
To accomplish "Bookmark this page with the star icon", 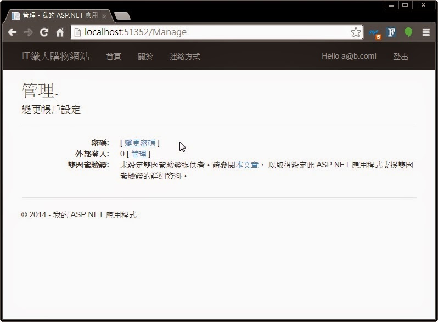I will point(356,32).
